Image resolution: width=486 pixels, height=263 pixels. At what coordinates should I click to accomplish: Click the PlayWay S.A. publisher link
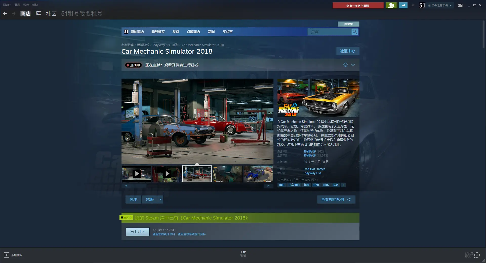pyautogui.click(x=313, y=173)
